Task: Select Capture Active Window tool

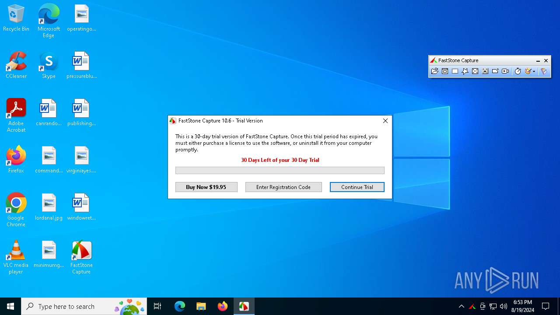Action: 445,71
